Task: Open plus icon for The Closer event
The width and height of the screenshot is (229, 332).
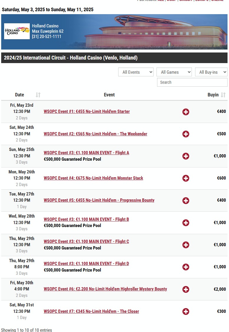Action: 186,311
